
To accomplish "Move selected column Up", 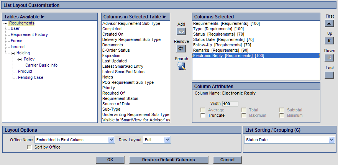I will click(x=329, y=41).
